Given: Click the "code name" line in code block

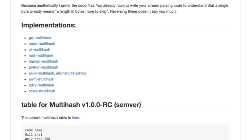Looking at the screenshot, I should tap(34, 130).
